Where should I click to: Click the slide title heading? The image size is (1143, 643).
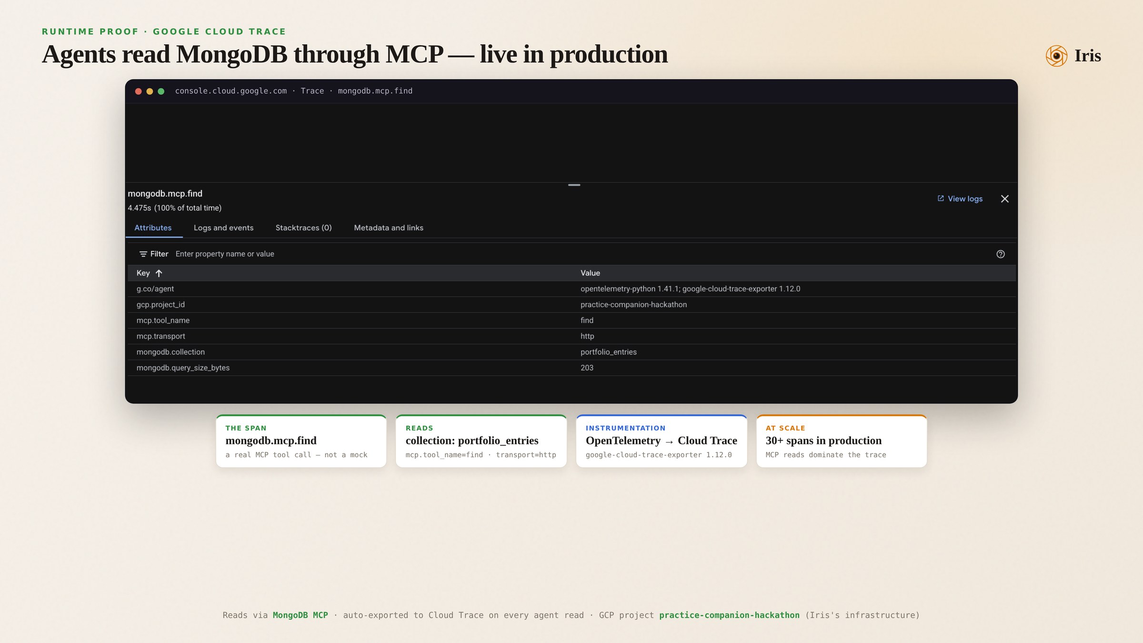tap(355, 54)
